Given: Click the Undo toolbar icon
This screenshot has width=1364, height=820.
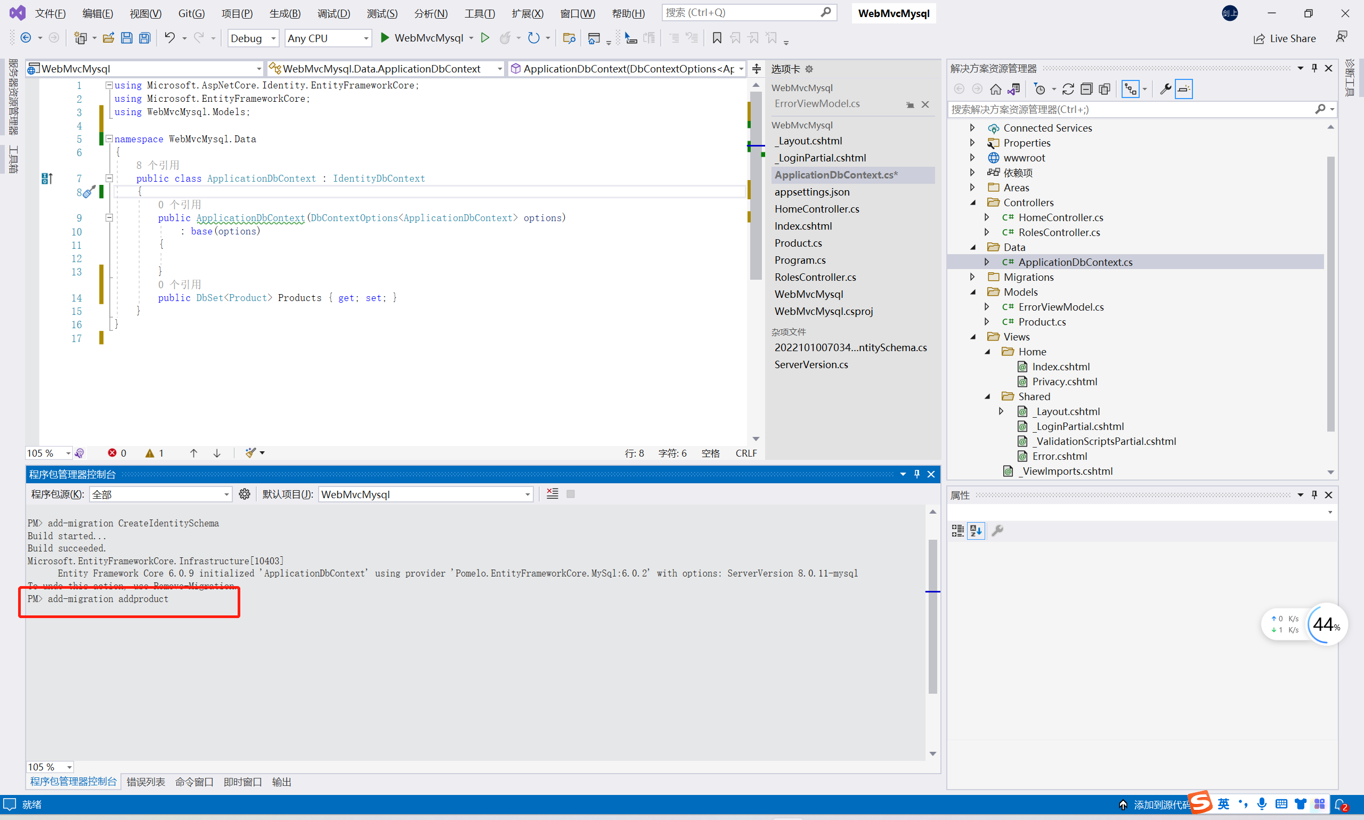Looking at the screenshot, I should tap(169, 38).
